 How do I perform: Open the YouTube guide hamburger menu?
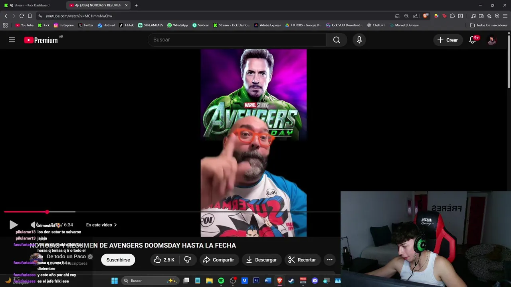(x=12, y=40)
